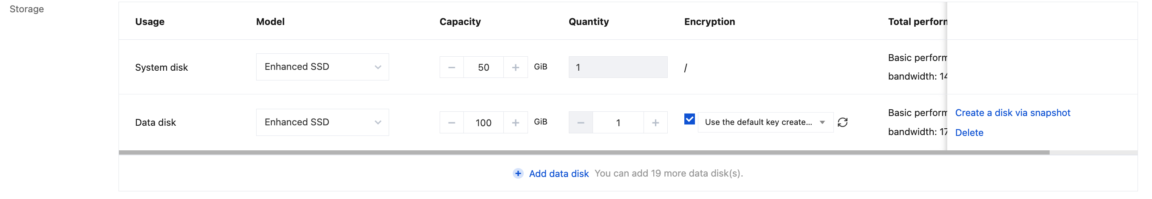Click the system disk quantity field
1152x199 pixels.
tap(618, 67)
